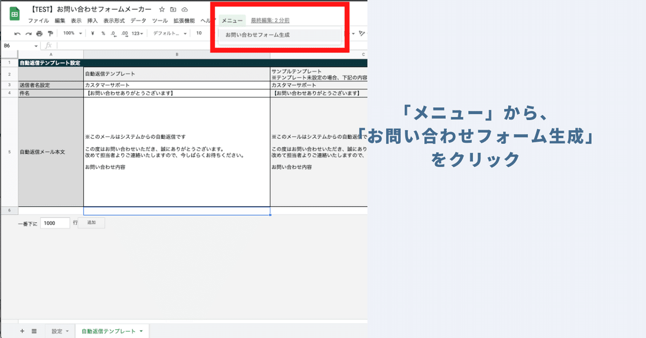The width and height of the screenshot is (646, 338).
Task: Open the 自動返信テンプレート sheet tab menu arrow
Action: pyautogui.click(x=141, y=331)
